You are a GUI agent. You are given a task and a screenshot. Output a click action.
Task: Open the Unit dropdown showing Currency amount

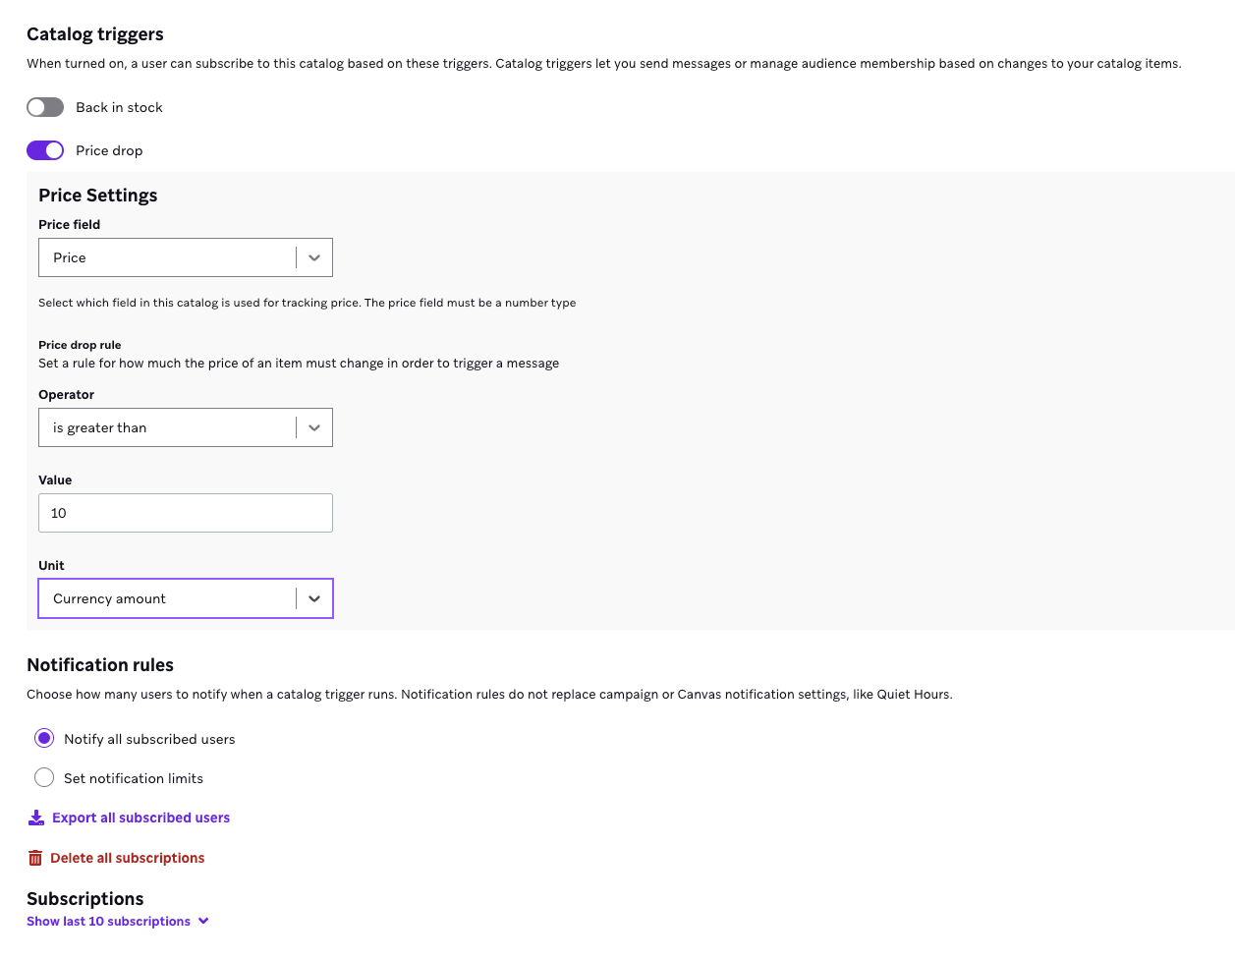click(x=167, y=598)
